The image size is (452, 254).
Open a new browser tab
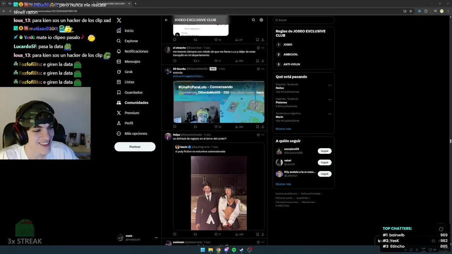136,4
